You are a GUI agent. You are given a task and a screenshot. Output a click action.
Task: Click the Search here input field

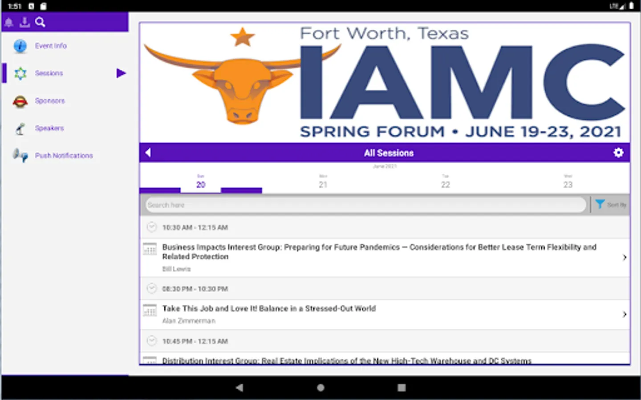coord(365,205)
